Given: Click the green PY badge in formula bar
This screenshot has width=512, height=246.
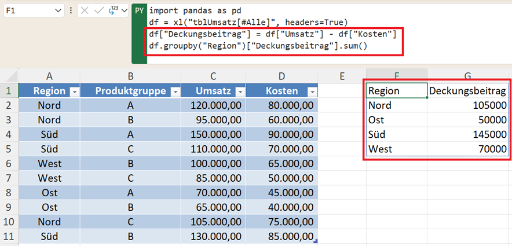Looking at the screenshot, I should 139,11.
